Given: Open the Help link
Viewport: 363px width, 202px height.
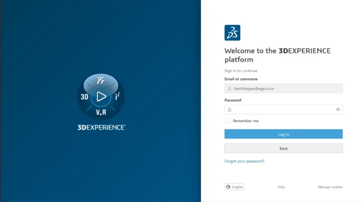Looking at the screenshot, I should point(281,187).
